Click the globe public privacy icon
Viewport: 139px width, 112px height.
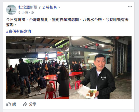[x=32, y=13]
